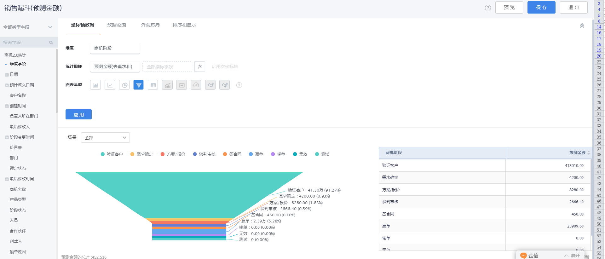Switch to the 排序和显示 tab
605x259 pixels.
point(184,25)
